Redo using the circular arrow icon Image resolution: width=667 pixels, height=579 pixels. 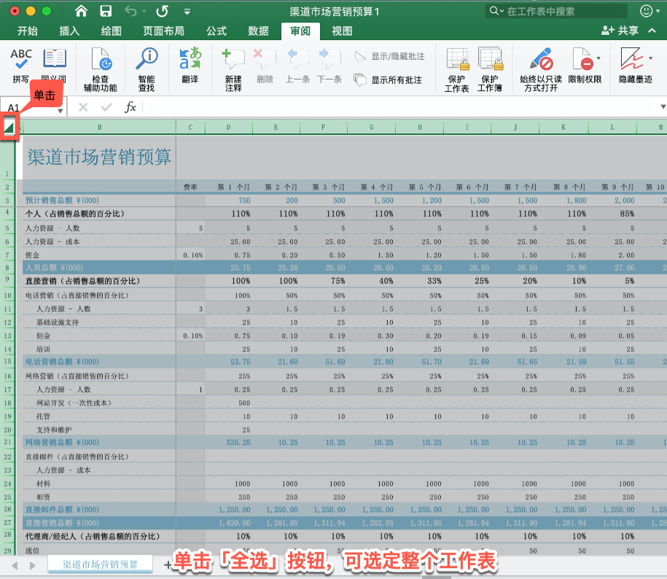(162, 11)
